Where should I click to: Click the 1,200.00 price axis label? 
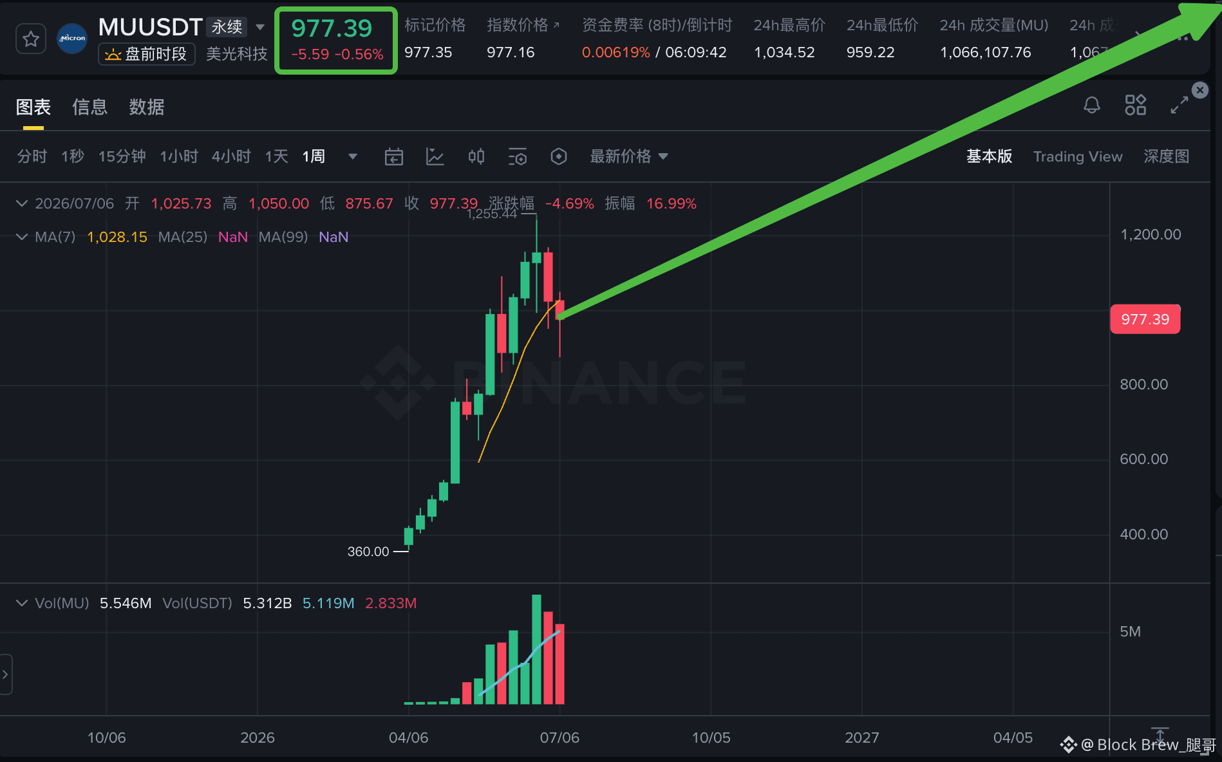coord(1151,234)
